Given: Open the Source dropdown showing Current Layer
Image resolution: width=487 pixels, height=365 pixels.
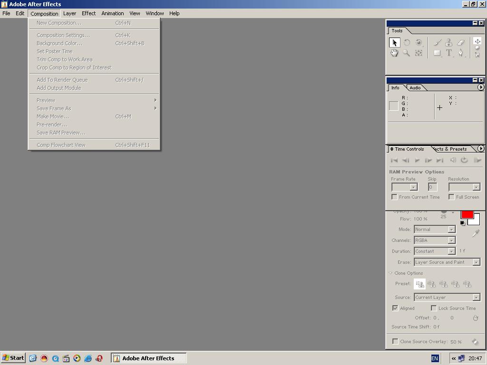Looking at the screenshot, I should 447,298.
